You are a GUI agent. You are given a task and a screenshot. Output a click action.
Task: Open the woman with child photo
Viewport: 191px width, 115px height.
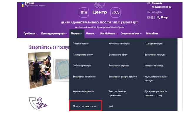point(40,70)
